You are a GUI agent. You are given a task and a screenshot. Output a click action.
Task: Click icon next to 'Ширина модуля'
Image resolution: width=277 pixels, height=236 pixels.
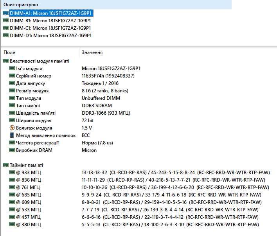point(12,120)
